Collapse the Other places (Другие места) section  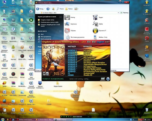pyautogui.click(x=61, y=31)
